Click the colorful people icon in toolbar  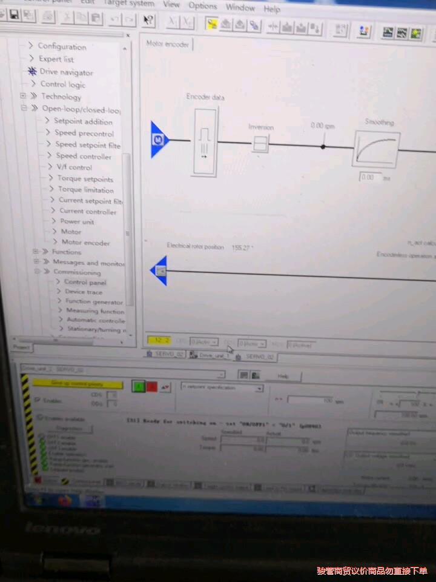tap(364, 31)
